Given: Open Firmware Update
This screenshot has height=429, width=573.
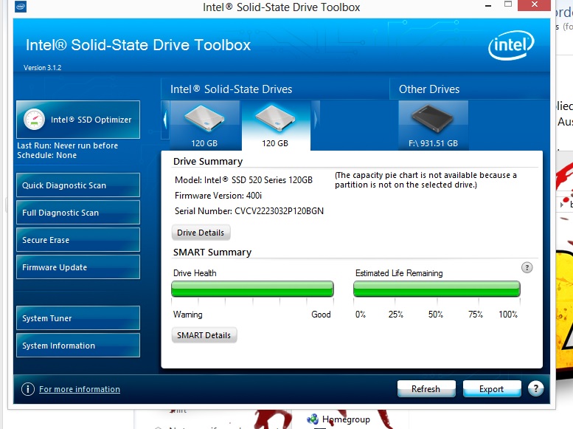Looking at the screenshot, I should (78, 267).
